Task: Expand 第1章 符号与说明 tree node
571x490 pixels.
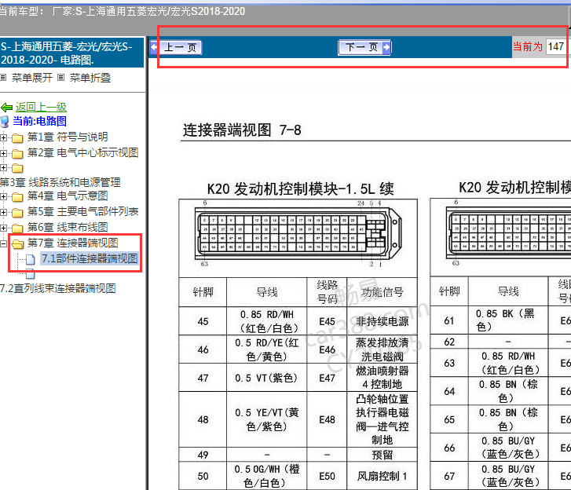Action: (x=3, y=137)
